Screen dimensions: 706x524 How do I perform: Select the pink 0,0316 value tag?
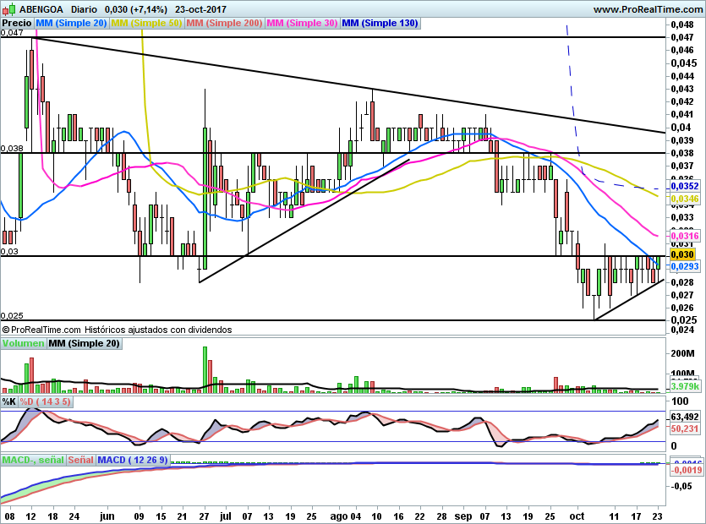tap(683, 236)
